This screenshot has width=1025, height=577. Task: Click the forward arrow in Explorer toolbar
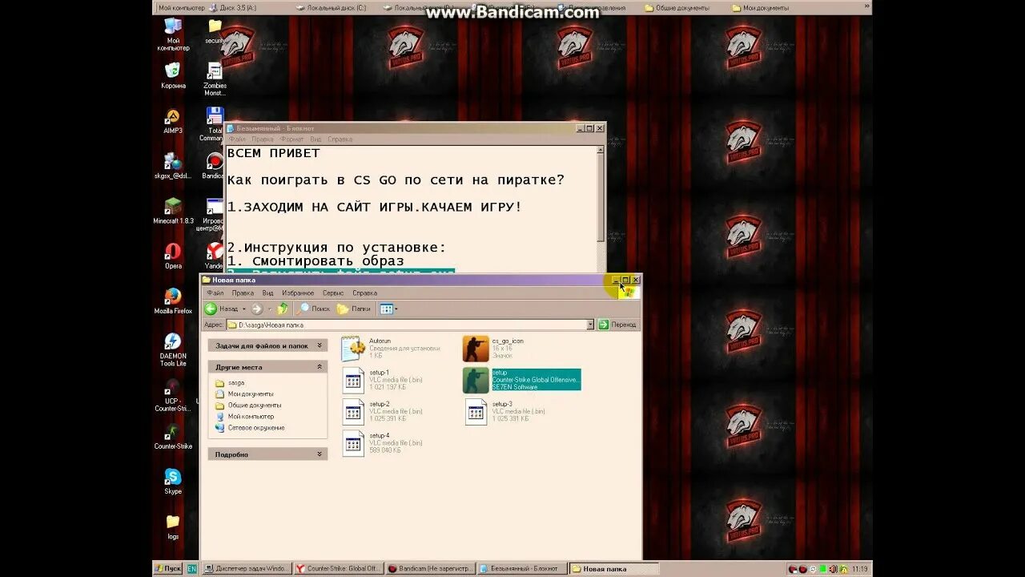(x=256, y=309)
